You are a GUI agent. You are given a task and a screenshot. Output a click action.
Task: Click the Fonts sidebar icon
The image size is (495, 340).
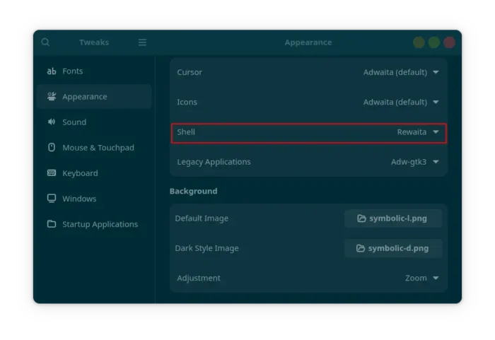pos(51,71)
